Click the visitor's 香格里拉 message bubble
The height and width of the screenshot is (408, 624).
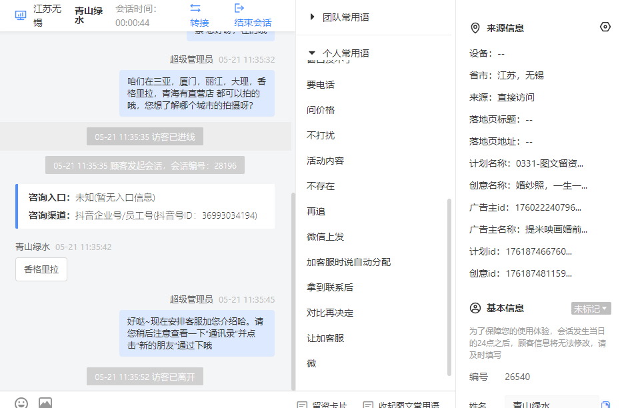click(41, 269)
